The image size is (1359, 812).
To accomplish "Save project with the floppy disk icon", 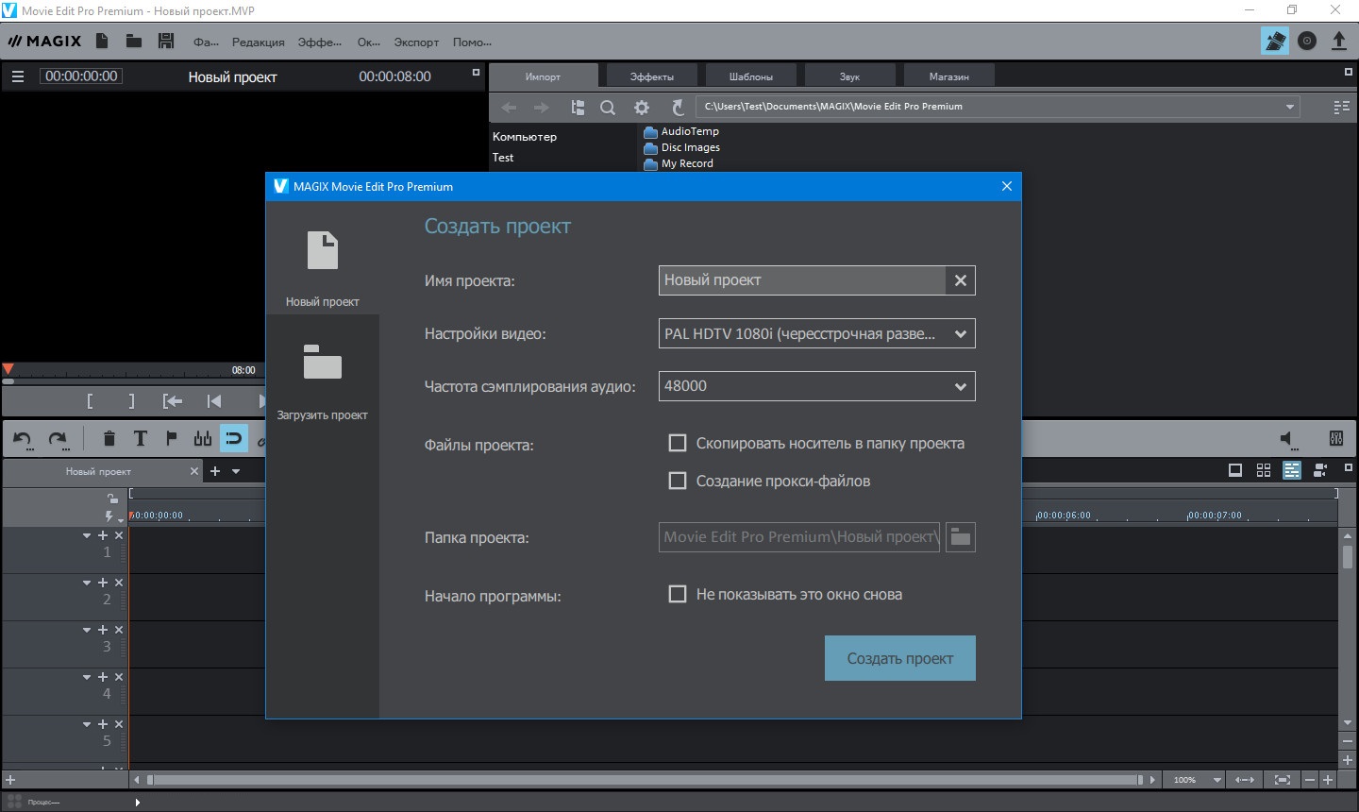I will 166,41.
